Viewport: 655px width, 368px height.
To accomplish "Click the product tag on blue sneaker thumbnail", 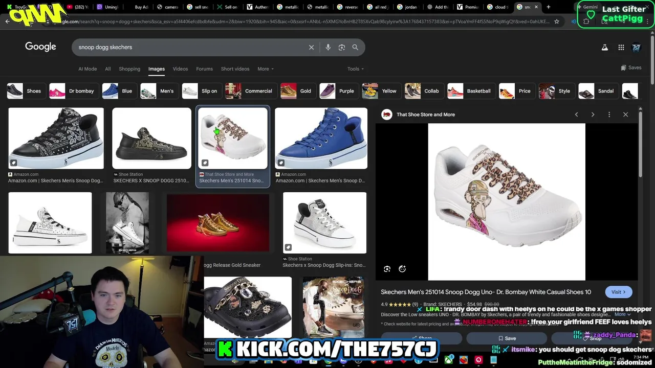I will tap(281, 163).
